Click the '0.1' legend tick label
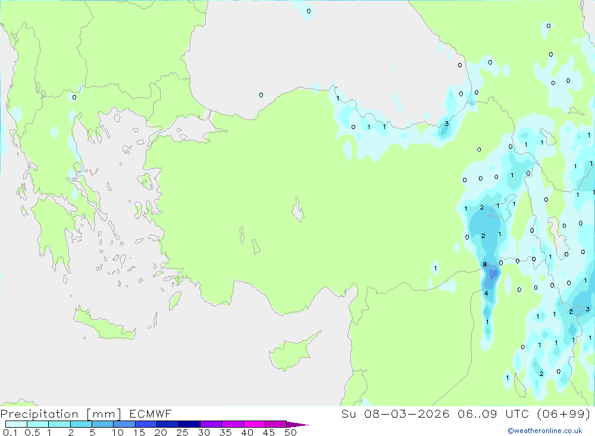The width and height of the screenshot is (595, 436). [x=10, y=432]
